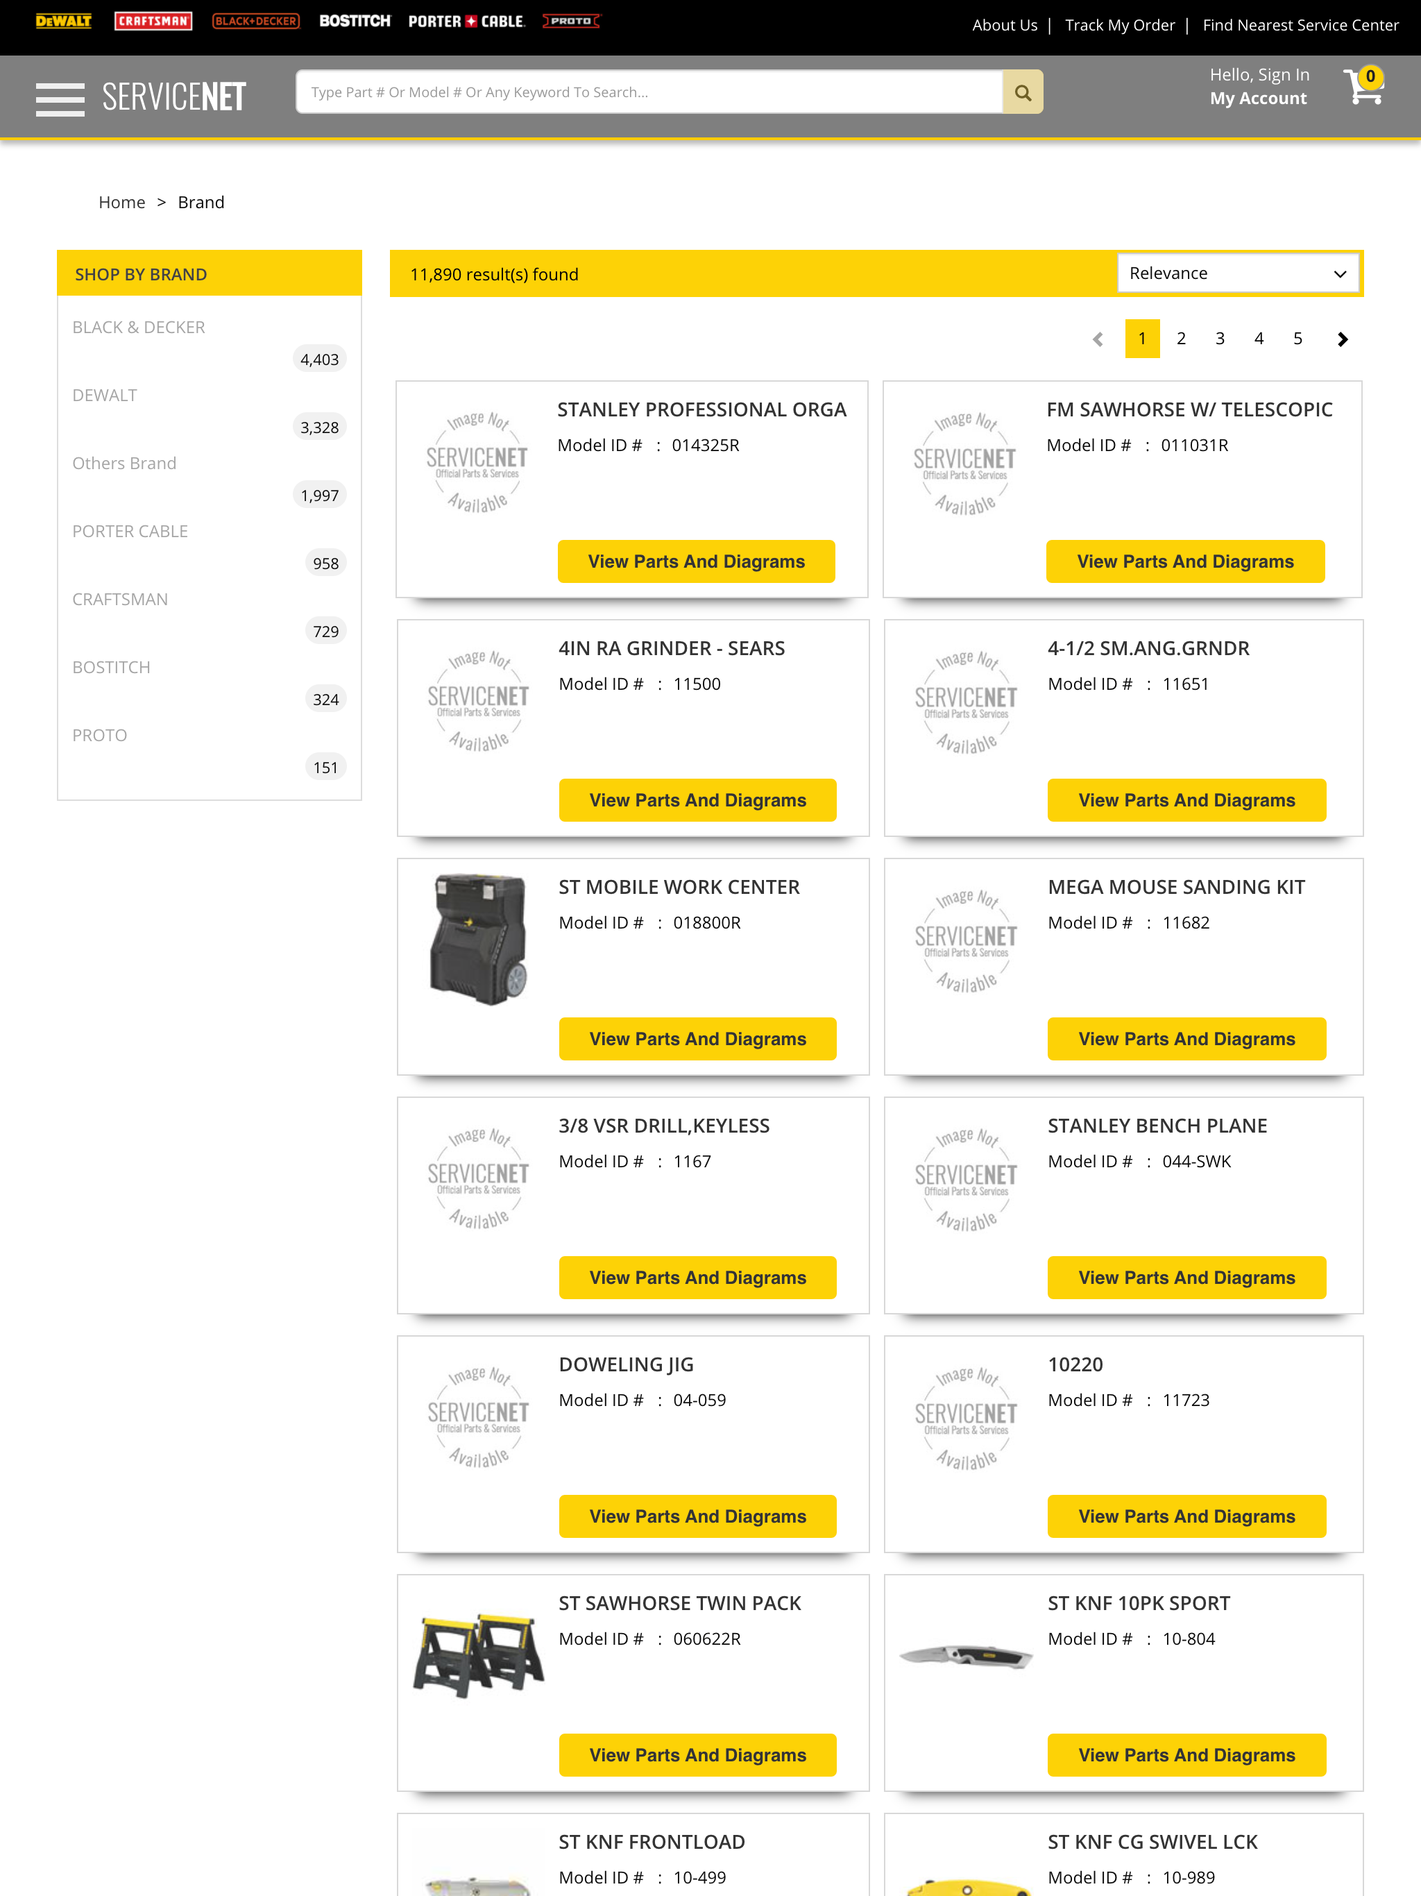Click the ST Sawhorse Twin Pack image
The height and width of the screenshot is (1896, 1421).
tap(478, 1655)
